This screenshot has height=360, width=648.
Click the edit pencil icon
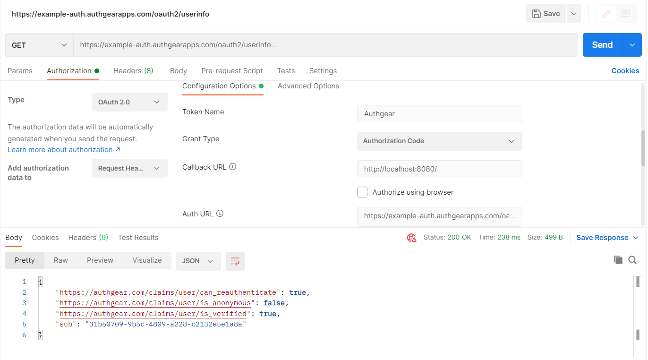[606, 14]
